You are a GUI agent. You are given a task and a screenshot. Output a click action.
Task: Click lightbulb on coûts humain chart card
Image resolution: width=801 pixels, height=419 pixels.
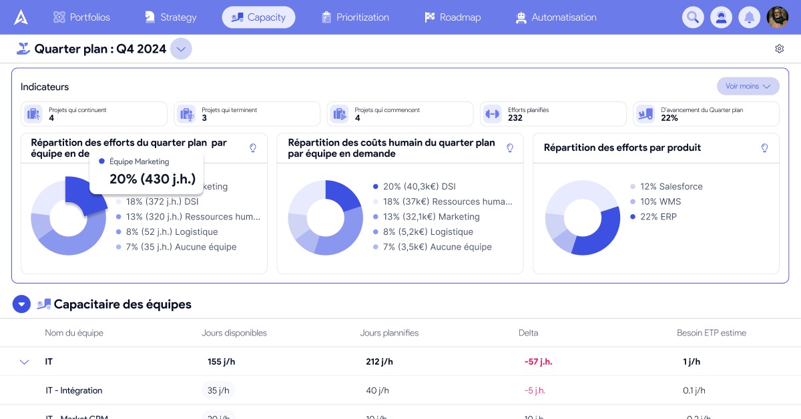pos(510,148)
